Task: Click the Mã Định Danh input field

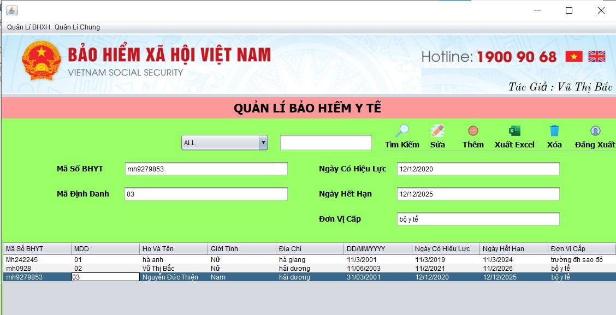Action: (206, 194)
